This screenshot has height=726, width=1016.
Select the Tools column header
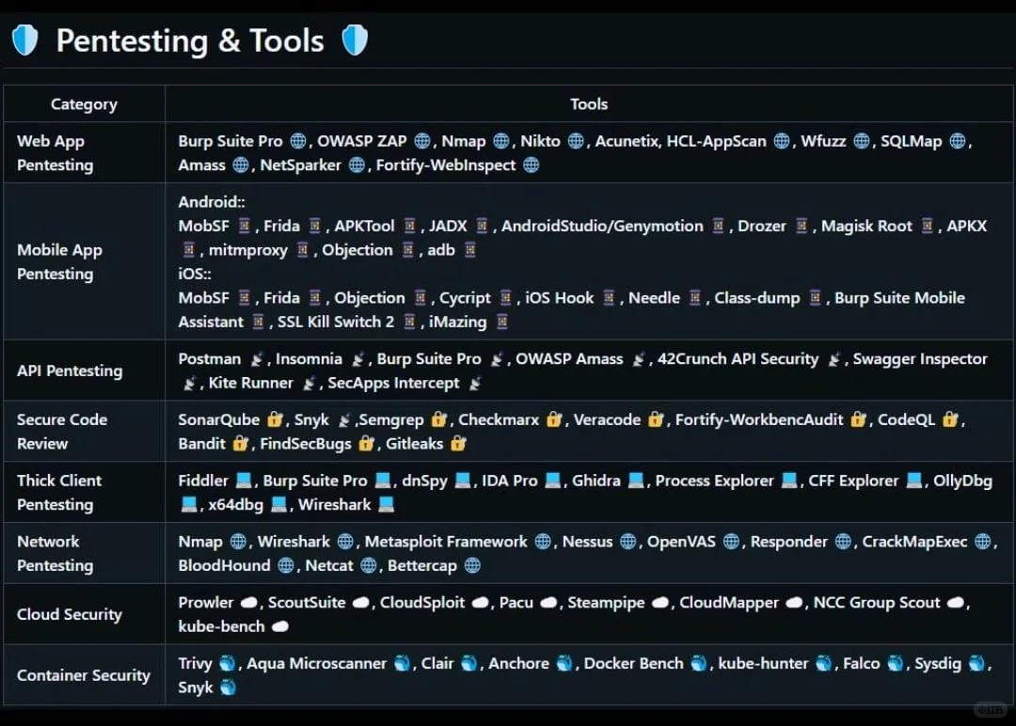point(589,104)
